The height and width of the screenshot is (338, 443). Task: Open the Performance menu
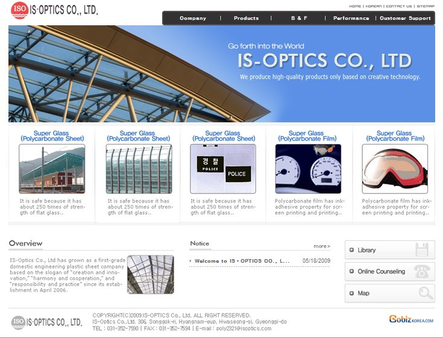[351, 18]
